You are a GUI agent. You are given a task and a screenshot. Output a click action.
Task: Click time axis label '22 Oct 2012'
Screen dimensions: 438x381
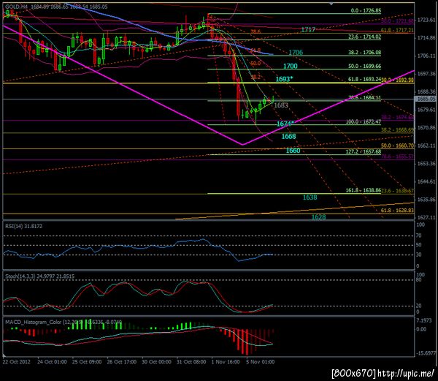coord(17,361)
